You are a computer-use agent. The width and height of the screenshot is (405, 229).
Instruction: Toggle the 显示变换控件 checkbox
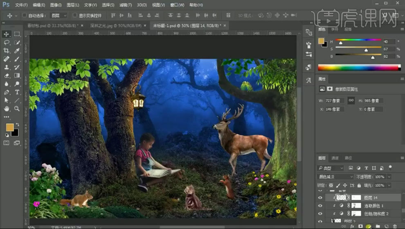74,15
